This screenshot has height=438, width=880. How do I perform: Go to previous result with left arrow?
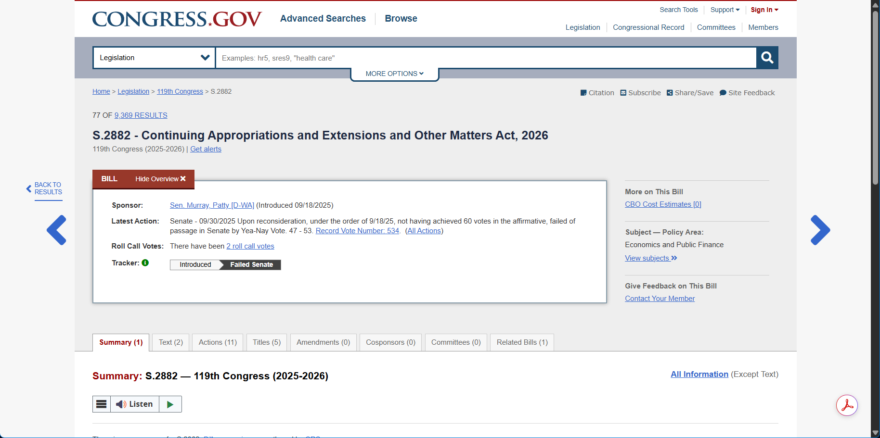(x=57, y=230)
